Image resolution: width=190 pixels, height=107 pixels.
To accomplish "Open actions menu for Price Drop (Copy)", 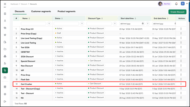I will [181, 33].
